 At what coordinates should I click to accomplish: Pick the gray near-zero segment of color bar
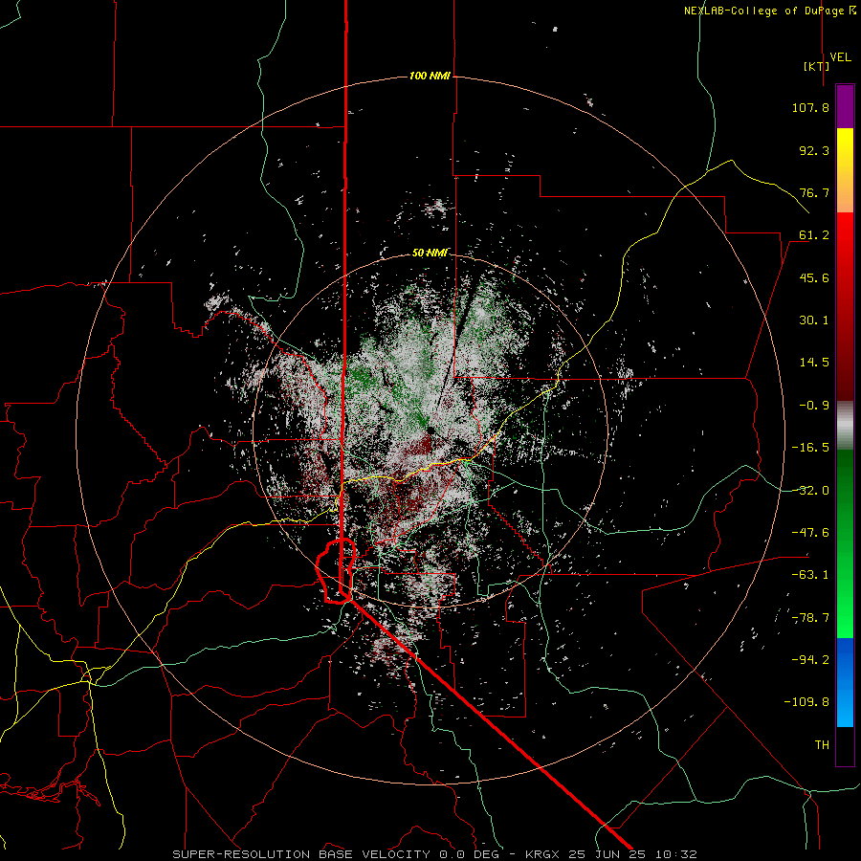pyautogui.click(x=845, y=426)
